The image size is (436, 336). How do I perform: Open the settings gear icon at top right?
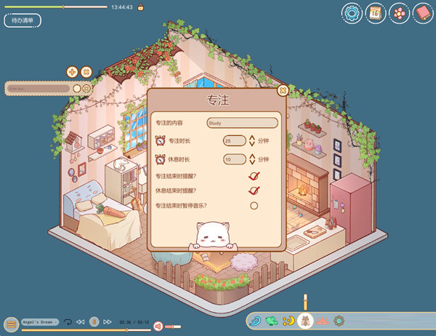pos(352,12)
